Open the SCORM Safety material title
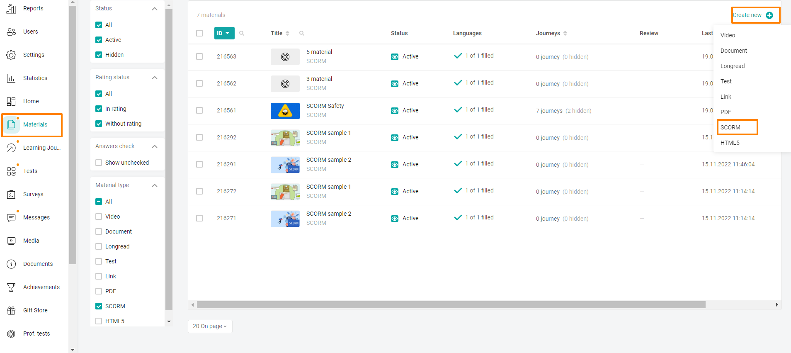The height and width of the screenshot is (353, 791). [x=325, y=106]
